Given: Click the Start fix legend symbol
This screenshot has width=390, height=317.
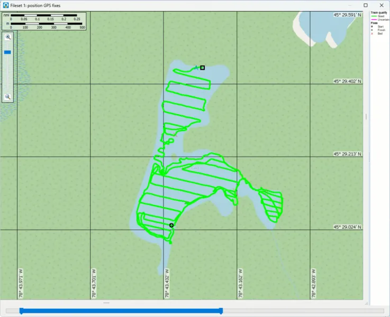Looking at the screenshot, I should (x=372, y=26).
